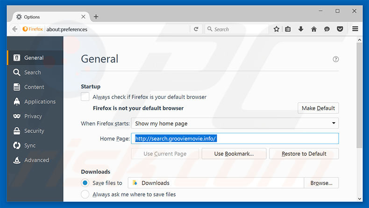Click the help question mark icon

[x=336, y=59]
